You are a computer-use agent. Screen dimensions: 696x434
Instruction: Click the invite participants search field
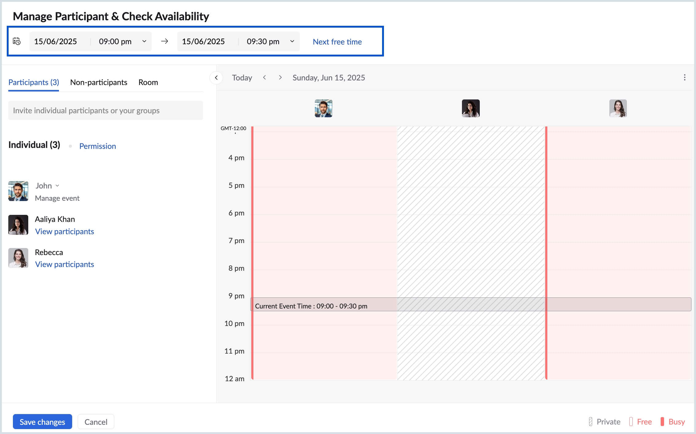(x=106, y=110)
